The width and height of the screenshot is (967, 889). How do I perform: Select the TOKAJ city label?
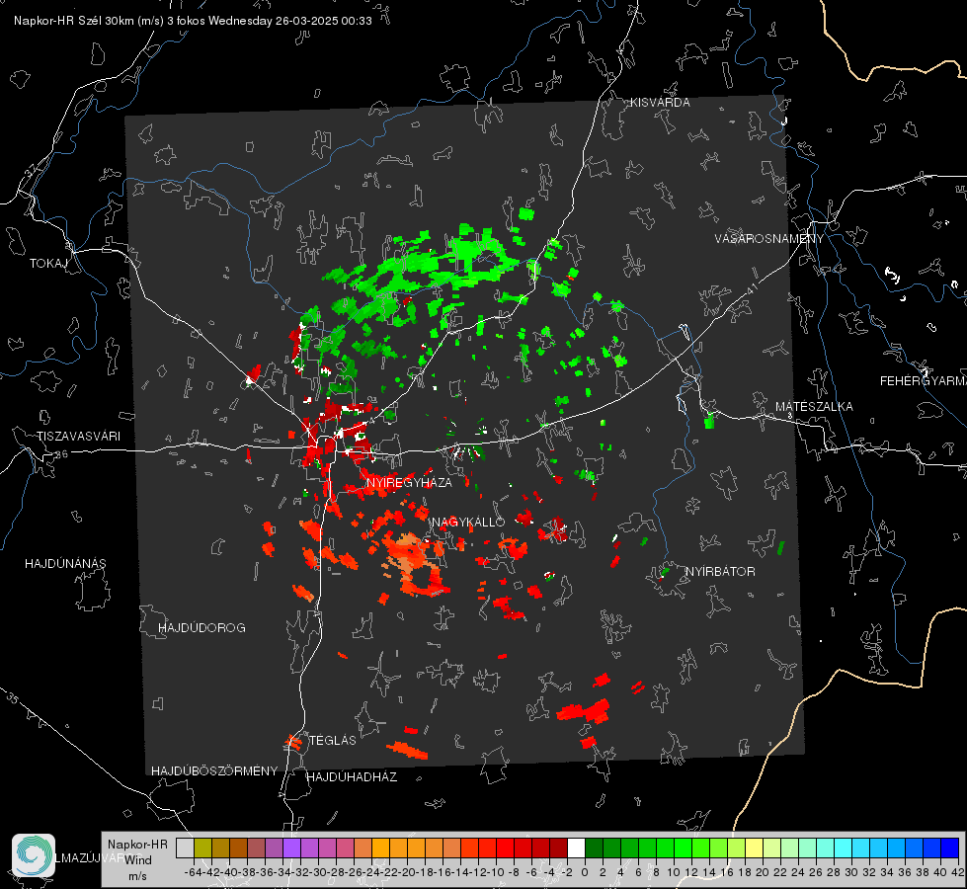(48, 264)
